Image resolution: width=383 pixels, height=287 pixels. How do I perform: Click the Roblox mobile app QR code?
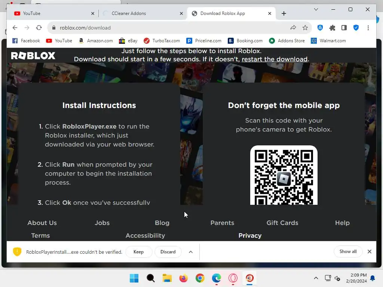pyautogui.click(x=284, y=175)
